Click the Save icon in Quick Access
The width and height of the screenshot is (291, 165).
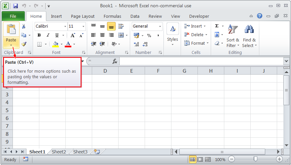16,6
